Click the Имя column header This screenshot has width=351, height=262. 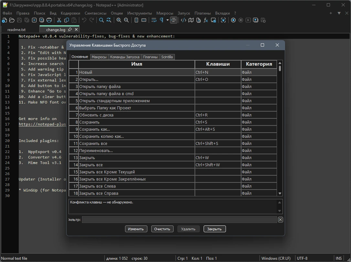136,64
